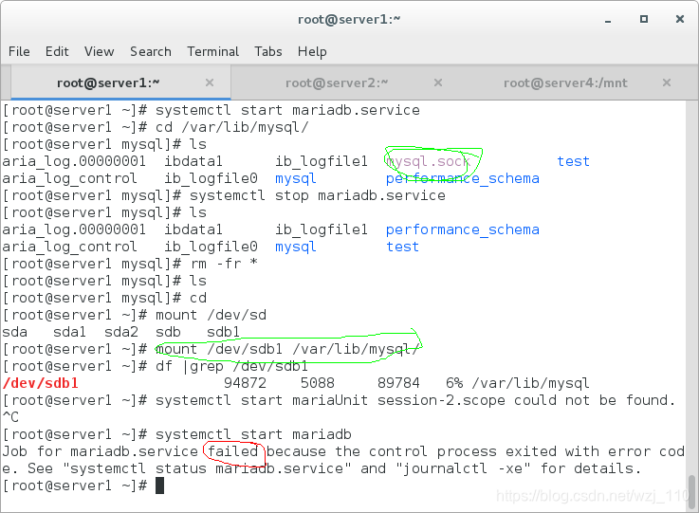The width and height of the screenshot is (699, 513).
Task: Click the ^C interrupt line
Action: click(x=10, y=417)
